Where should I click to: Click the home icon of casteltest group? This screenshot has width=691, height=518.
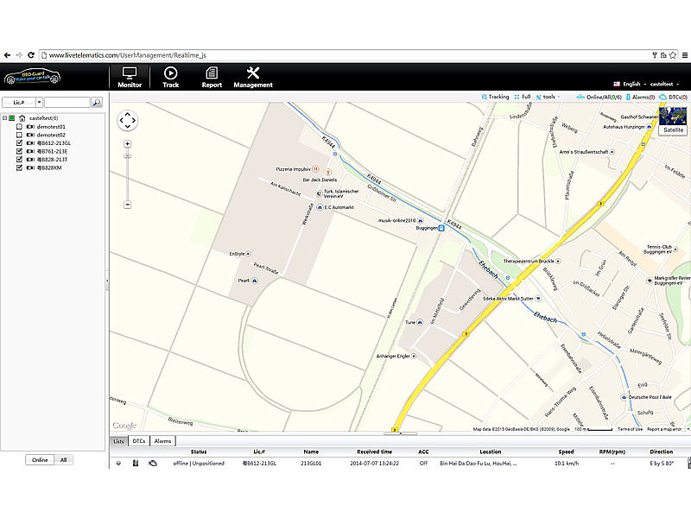(22, 118)
